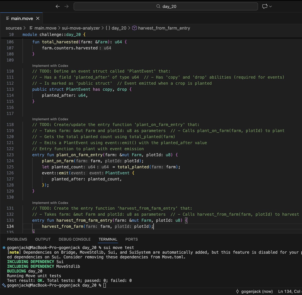302x295 pixels.
Task: Click 'let planted_count' declaration on line 125
Action: pos(62,167)
